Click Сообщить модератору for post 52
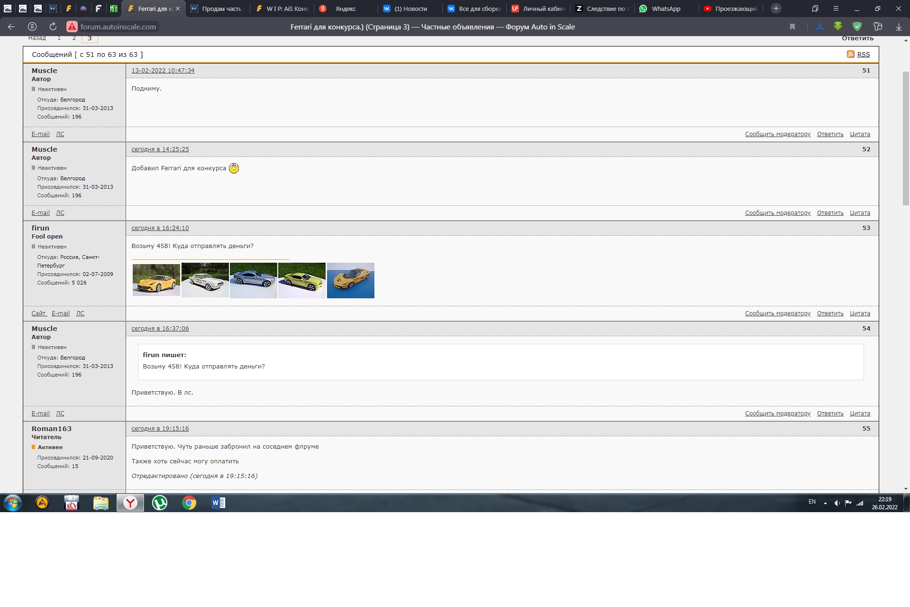The height and width of the screenshot is (607, 910). [x=778, y=213]
